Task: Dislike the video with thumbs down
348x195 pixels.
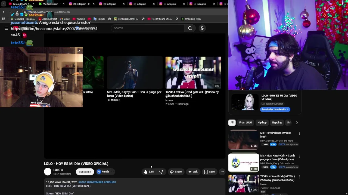Action: click(161, 172)
